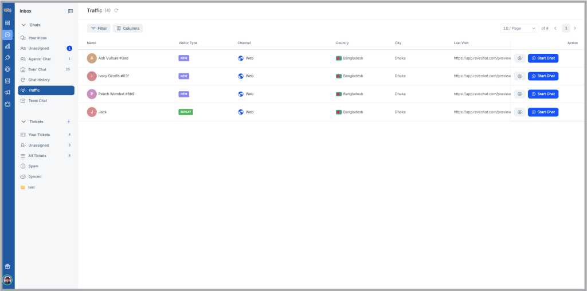Go to the previous page arrow
Viewport: 587px width, 291px height.
555,29
